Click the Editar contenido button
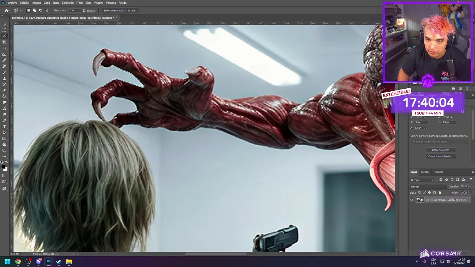 tap(440, 150)
